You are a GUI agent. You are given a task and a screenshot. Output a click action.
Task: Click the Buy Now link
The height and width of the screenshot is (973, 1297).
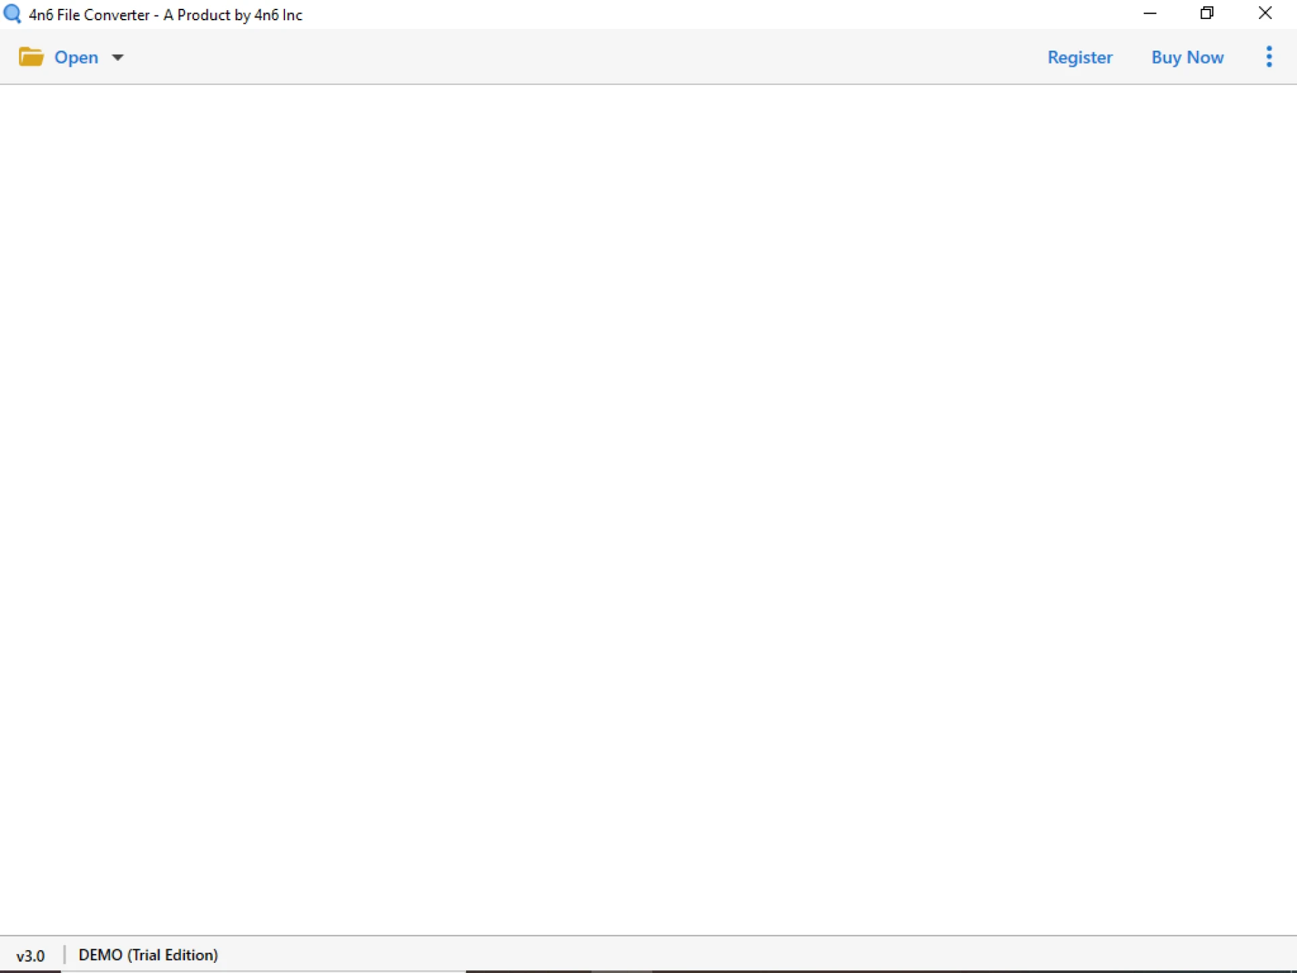(x=1187, y=57)
